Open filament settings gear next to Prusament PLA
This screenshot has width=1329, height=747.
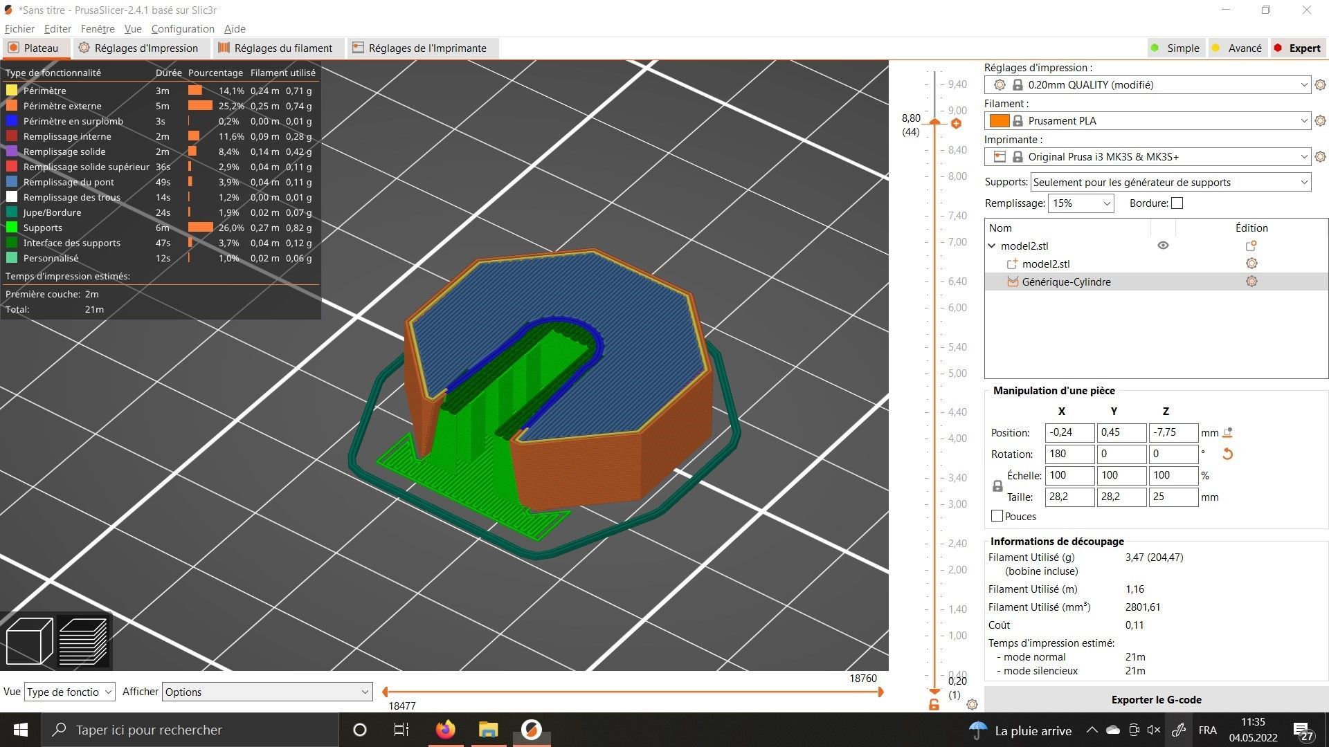(x=1320, y=120)
